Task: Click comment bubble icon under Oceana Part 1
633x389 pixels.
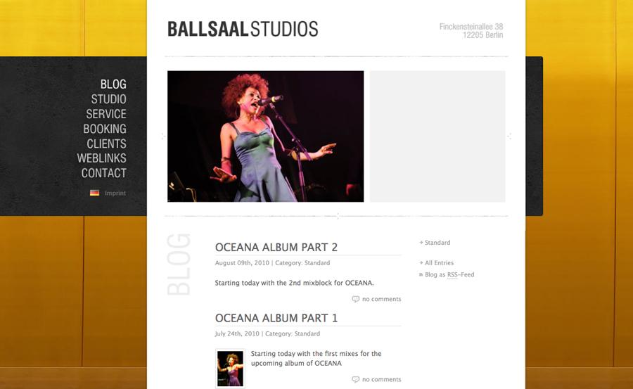Action: pyautogui.click(x=355, y=379)
